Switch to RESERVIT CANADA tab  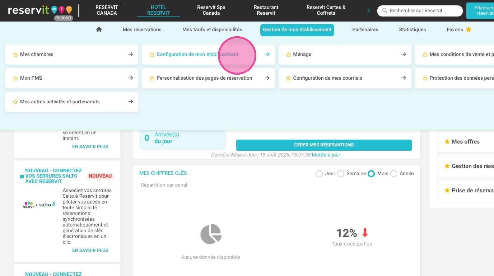tap(107, 10)
